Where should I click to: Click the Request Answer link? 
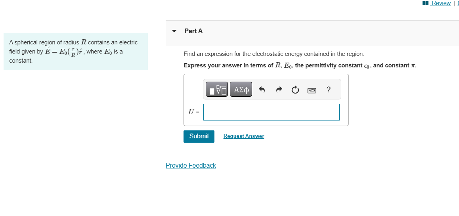tap(243, 136)
